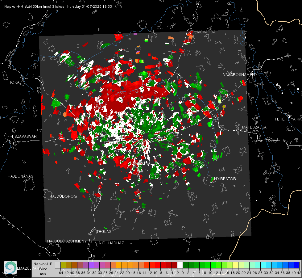Click the swirl logo icon at bottom left
The image size is (302, 278).
(x=10, y=267)
